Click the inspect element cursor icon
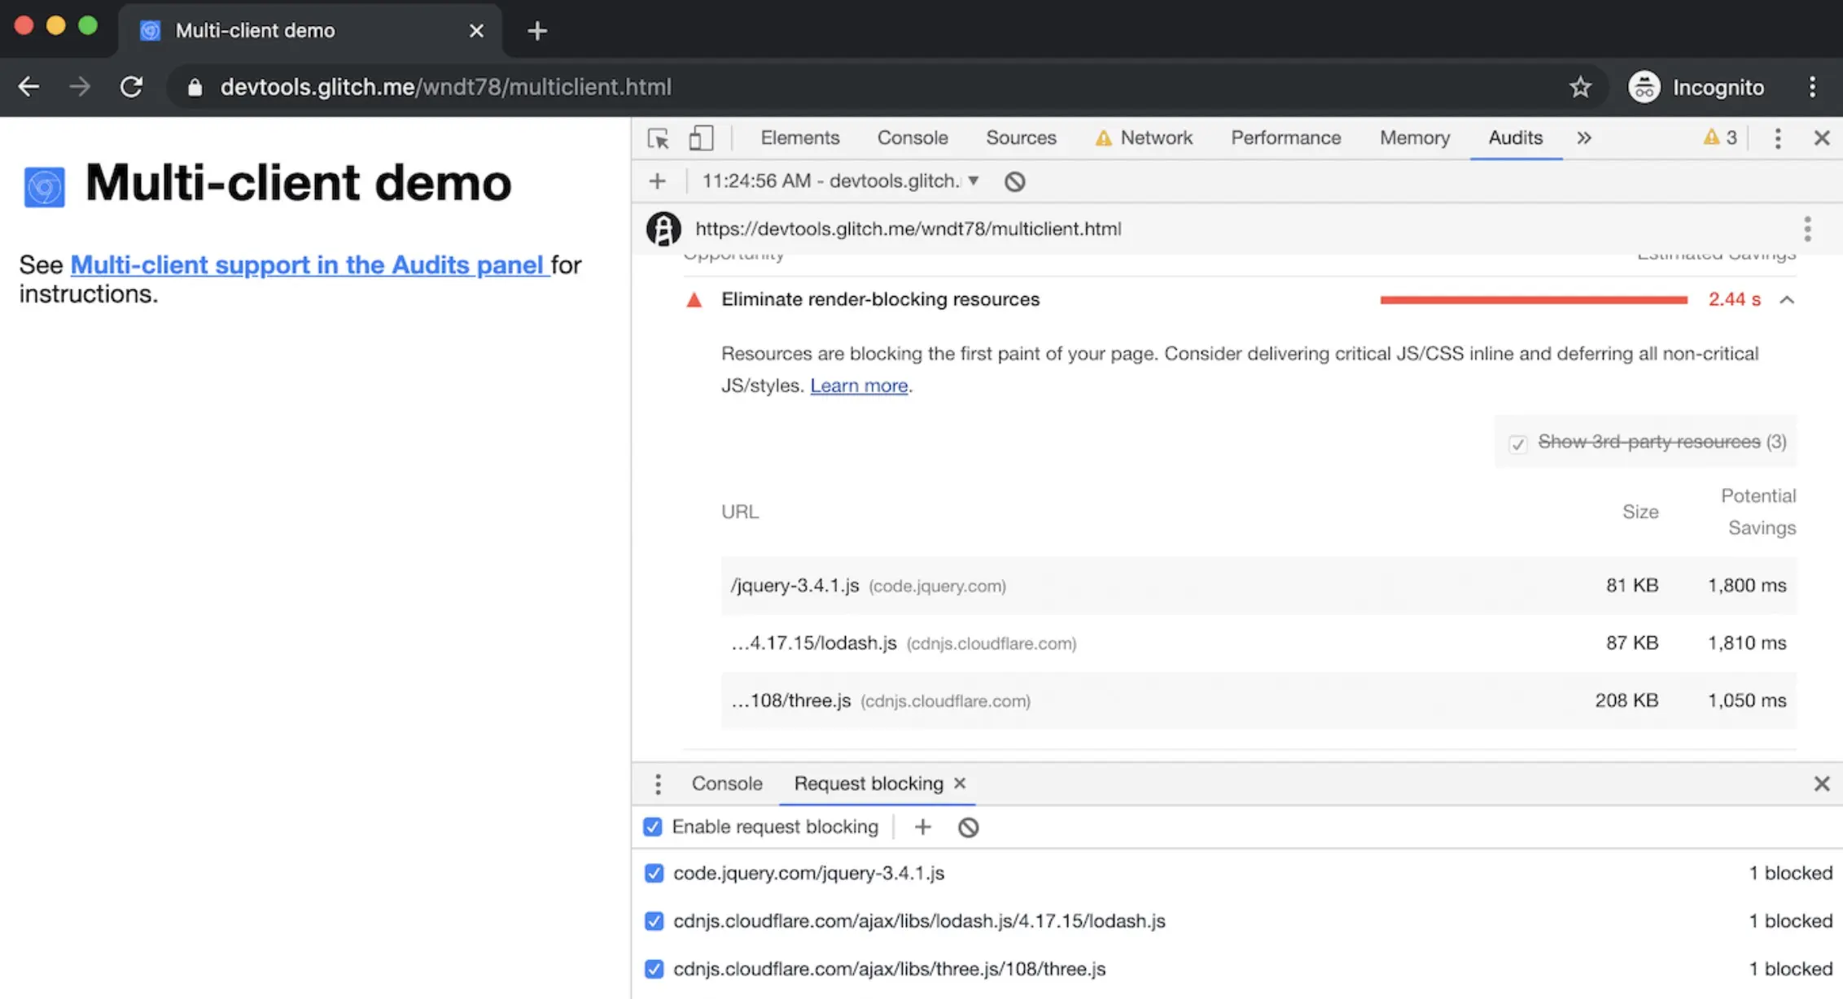Image resolution: width=1843 pixels, height=999 pixels. point(658,138)
